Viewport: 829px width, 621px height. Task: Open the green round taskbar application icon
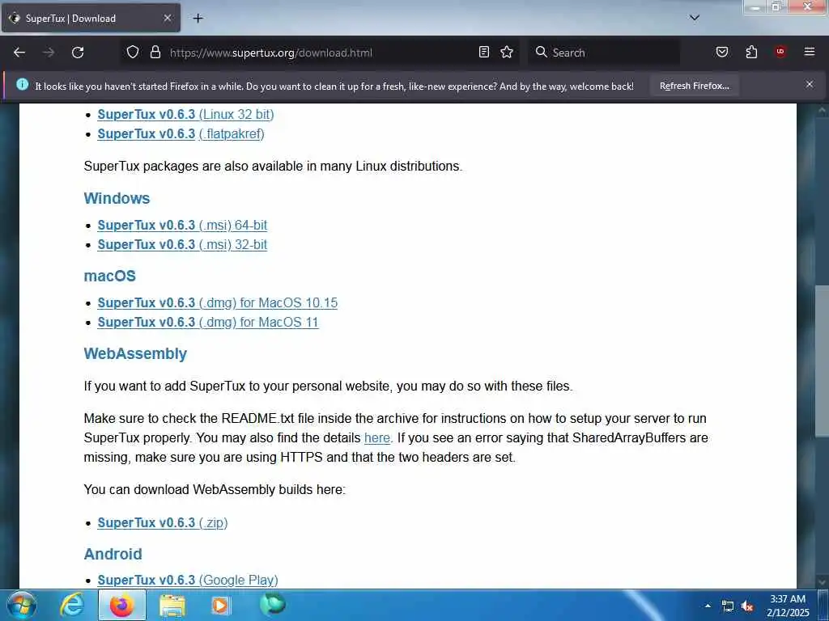[x=272, y=604]
